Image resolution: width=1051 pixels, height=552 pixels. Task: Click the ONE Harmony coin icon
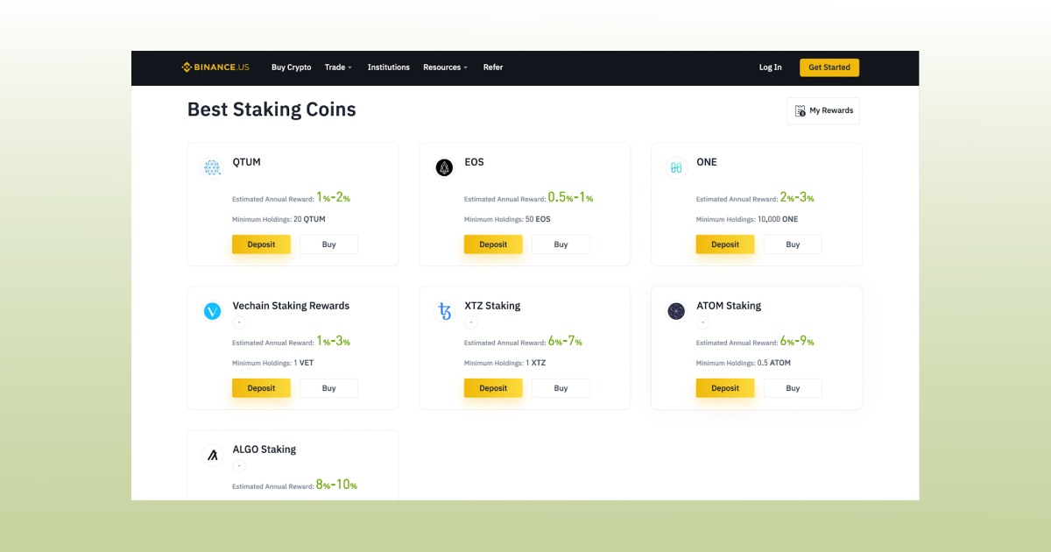676,167
